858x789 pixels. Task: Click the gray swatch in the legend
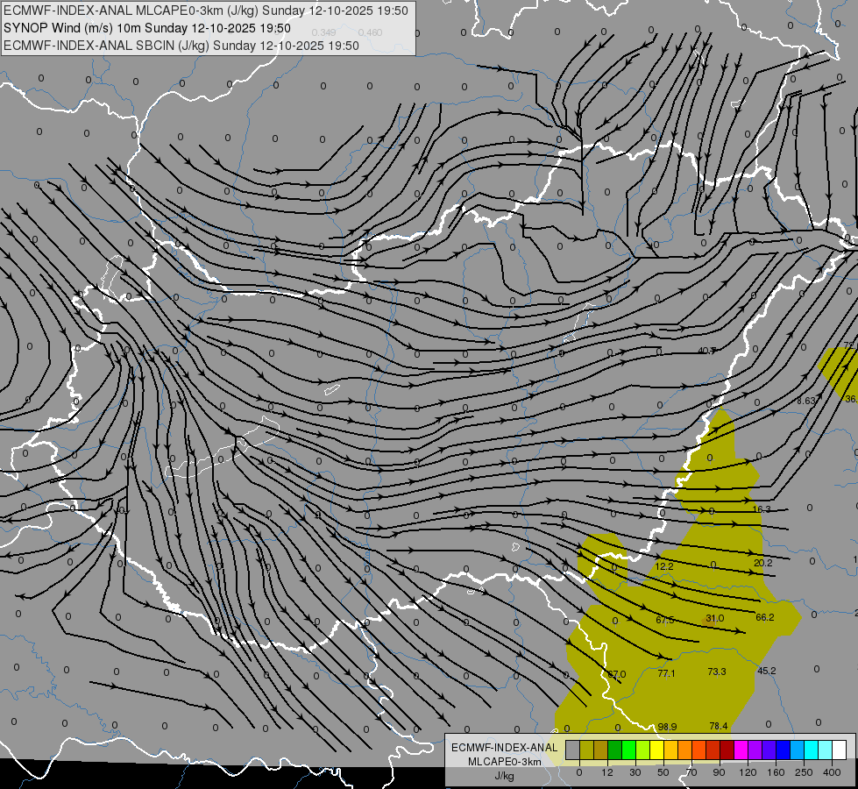tap(572, 750)
